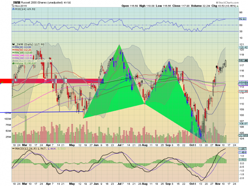Click the 120.42 upper band price tag
The image size is (248, 186).
(243, 47)
